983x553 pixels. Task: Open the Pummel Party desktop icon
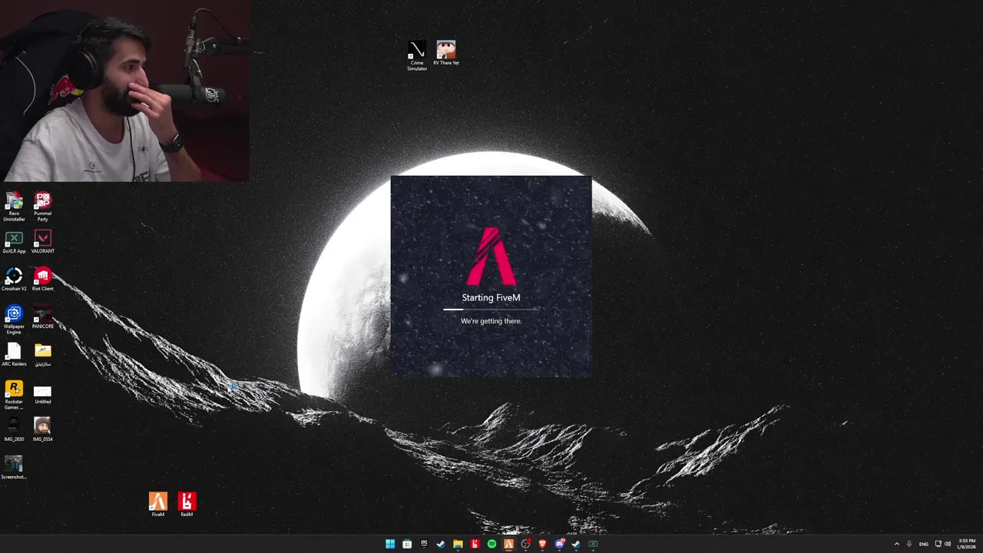(x=43, y=207)
